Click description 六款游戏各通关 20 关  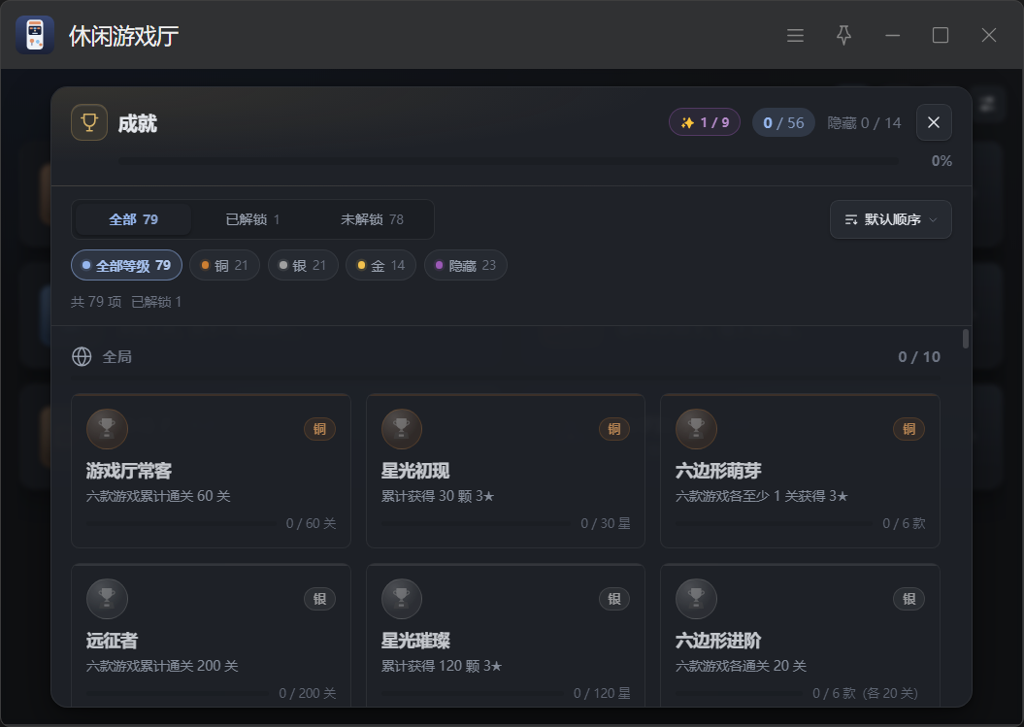coord(741,666)
